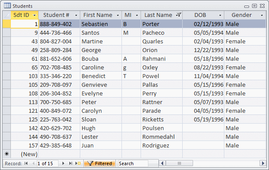Click last name 'Oxley'
Viewport: 269px width, 170px height.
(161, 67)
